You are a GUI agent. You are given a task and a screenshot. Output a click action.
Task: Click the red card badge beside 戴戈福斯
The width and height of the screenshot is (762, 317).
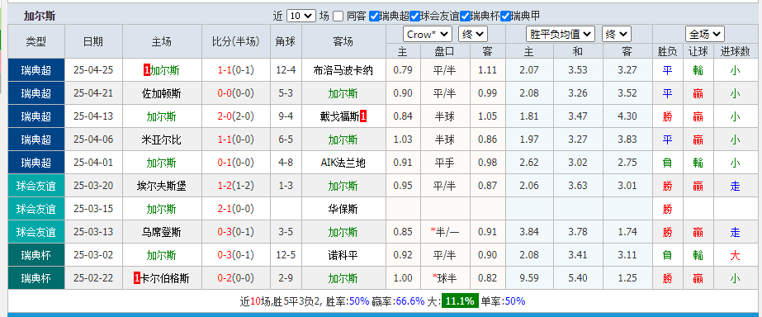coord(363,116)
